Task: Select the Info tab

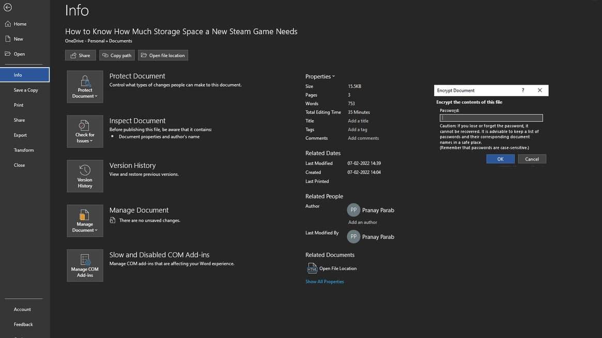Action: (x=25, y=75)
